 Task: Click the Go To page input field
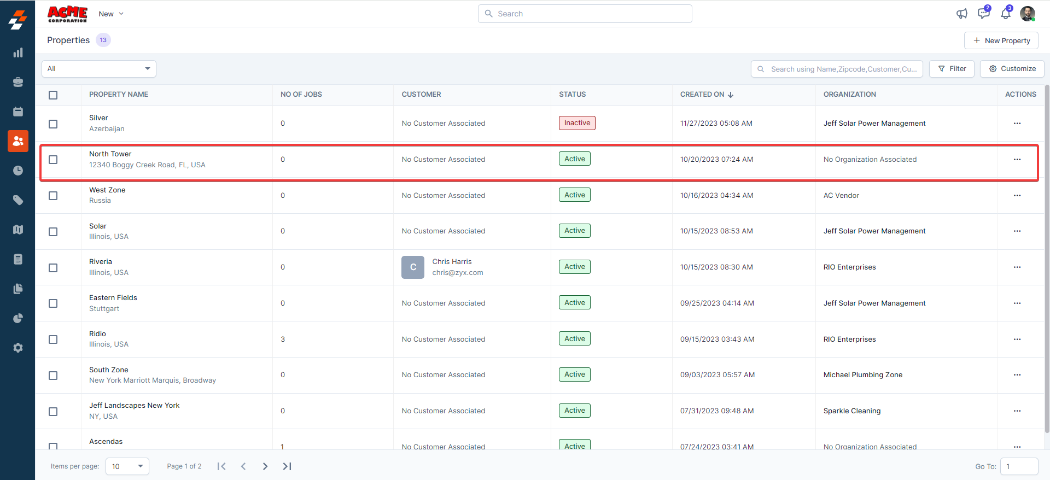tap(1019, 466)
